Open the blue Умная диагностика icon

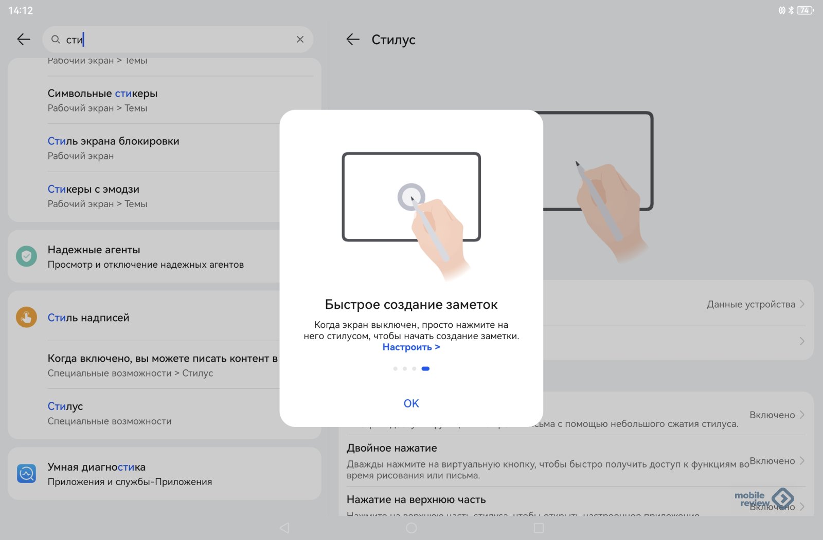tap(26, 473)
